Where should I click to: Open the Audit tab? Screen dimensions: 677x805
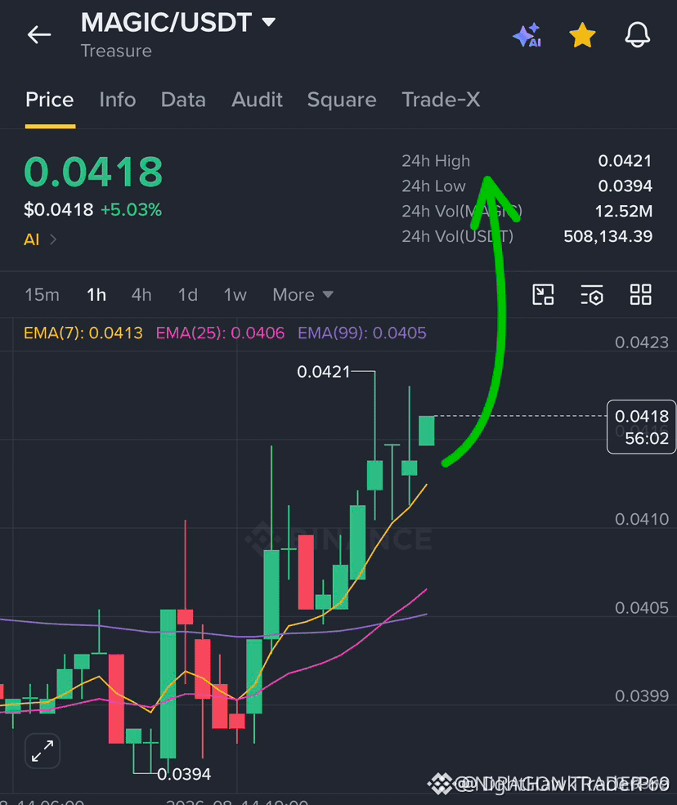257,100
